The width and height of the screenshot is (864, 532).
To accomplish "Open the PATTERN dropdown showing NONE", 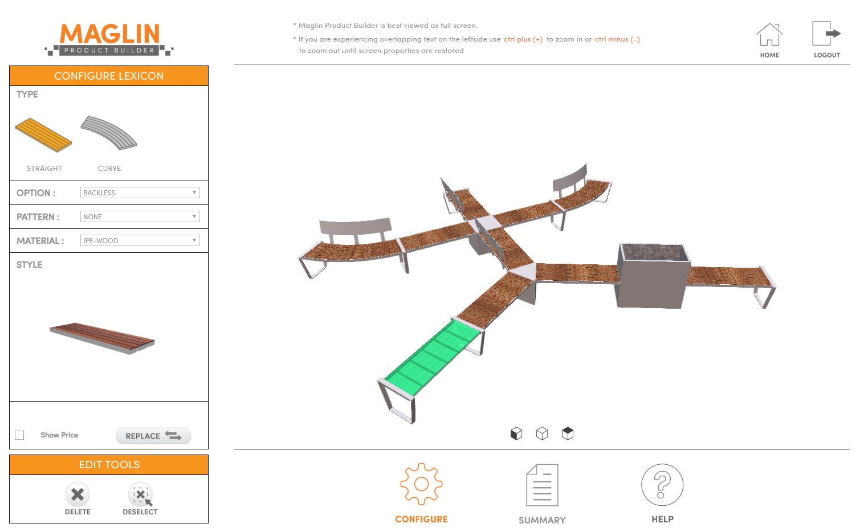I will coord(140,216).
